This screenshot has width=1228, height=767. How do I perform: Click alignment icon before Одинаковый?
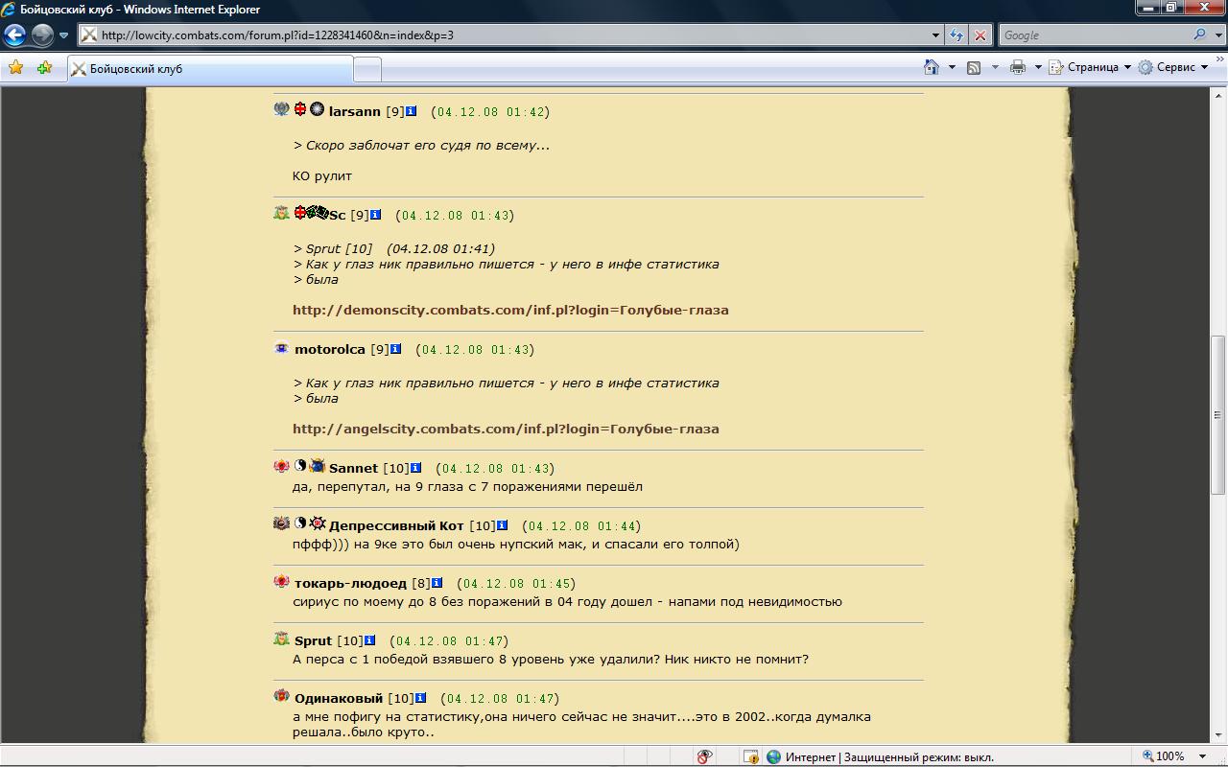(x=281, y=696)
